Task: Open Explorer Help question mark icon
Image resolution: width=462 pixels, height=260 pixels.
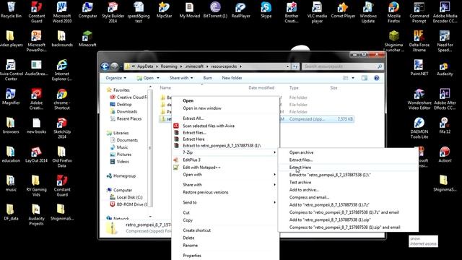Action: click(x=377, y=78)
